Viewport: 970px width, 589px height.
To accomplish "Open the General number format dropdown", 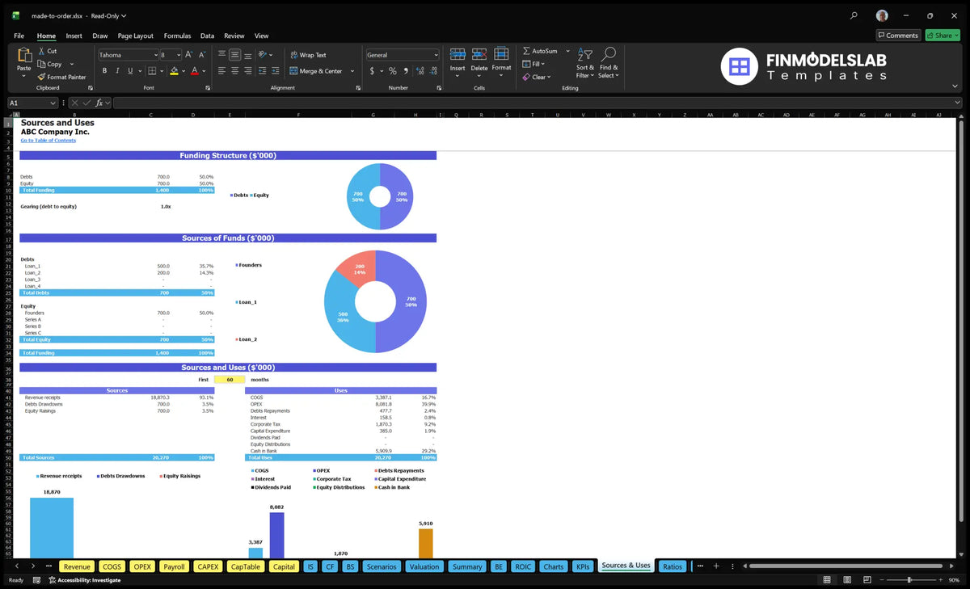I will click(x=436, y=55).
